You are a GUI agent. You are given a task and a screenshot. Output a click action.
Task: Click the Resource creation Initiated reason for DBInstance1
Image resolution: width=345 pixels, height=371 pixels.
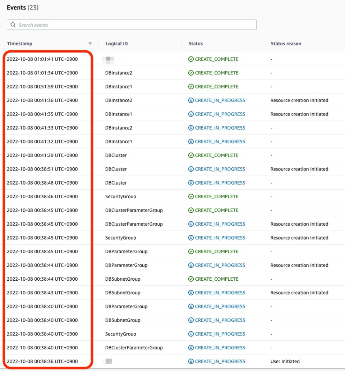tap(299, 114)
